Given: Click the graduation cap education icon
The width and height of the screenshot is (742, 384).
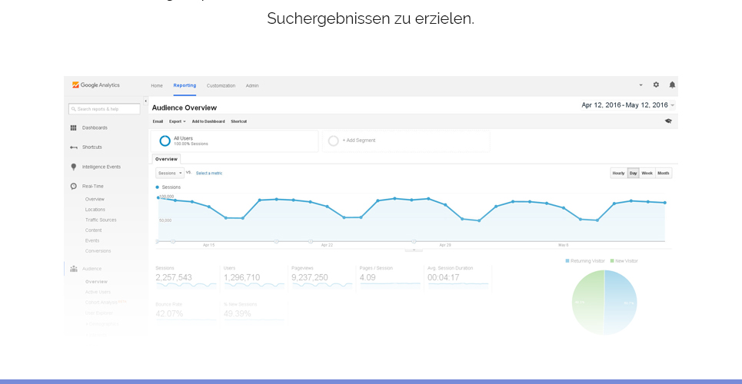Looking at the screenshot, I should coord(668,121).
